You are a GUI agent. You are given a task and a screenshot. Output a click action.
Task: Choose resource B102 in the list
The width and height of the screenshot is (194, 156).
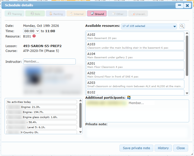coord(135,92)
